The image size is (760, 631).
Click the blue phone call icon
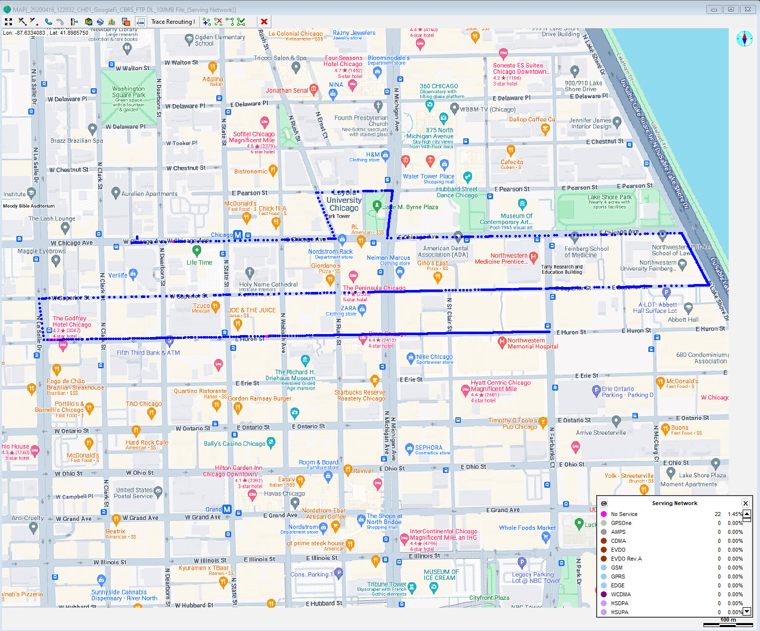(49, 22)
